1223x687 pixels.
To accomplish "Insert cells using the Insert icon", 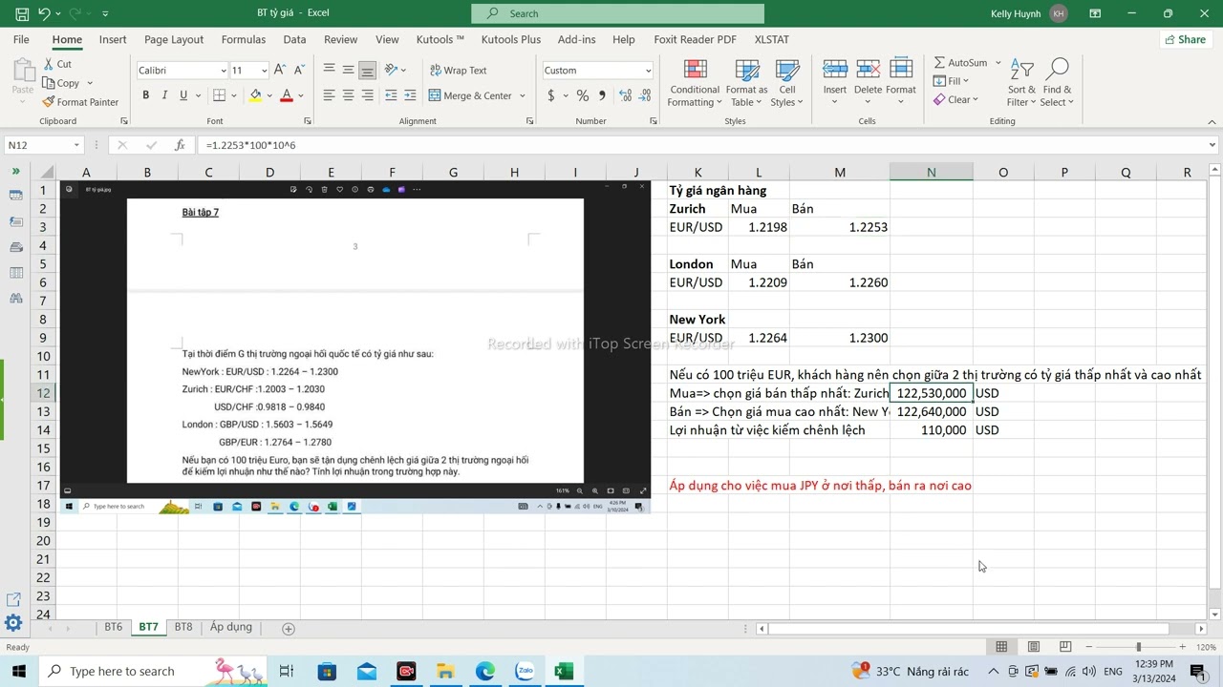I will (835, 70).
